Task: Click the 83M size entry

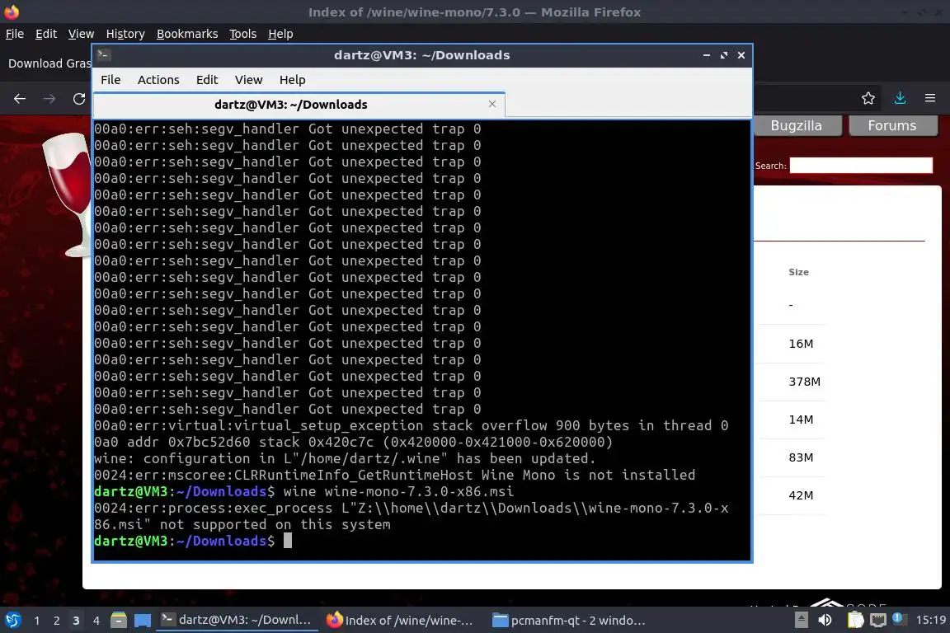Action: (x=801, y=457)
